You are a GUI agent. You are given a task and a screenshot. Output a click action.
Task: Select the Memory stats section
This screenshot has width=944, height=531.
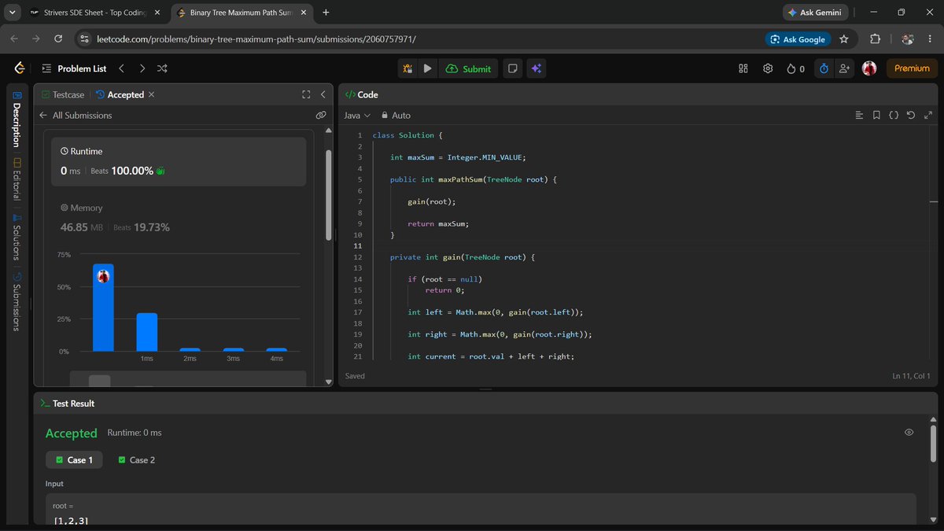coord(179,218)
